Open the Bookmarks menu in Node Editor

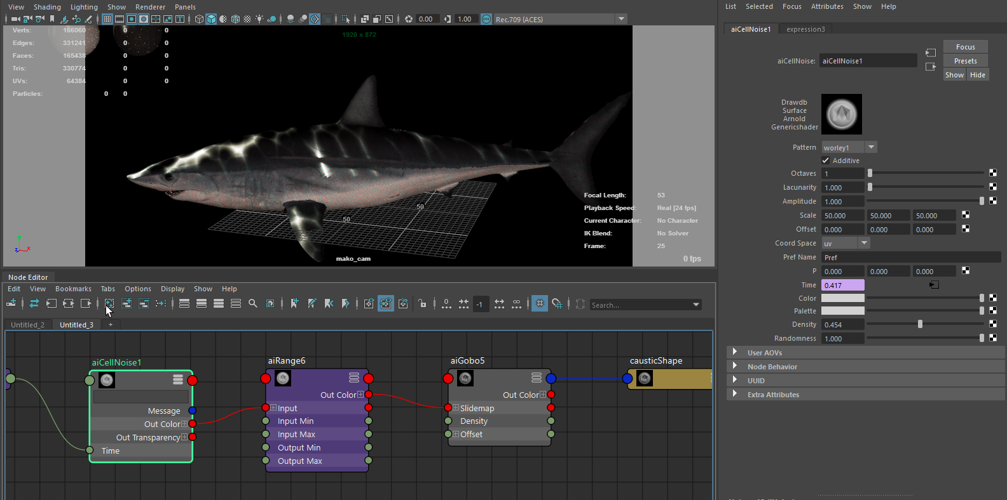pos(73,289)
